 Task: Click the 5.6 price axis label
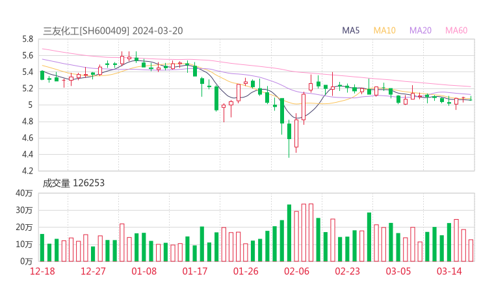[x=27, y=56]
